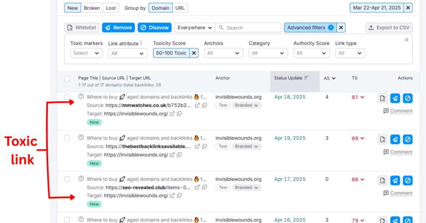
Task: Open Link attribute dropdown
Action: click(x=128, y=53)
